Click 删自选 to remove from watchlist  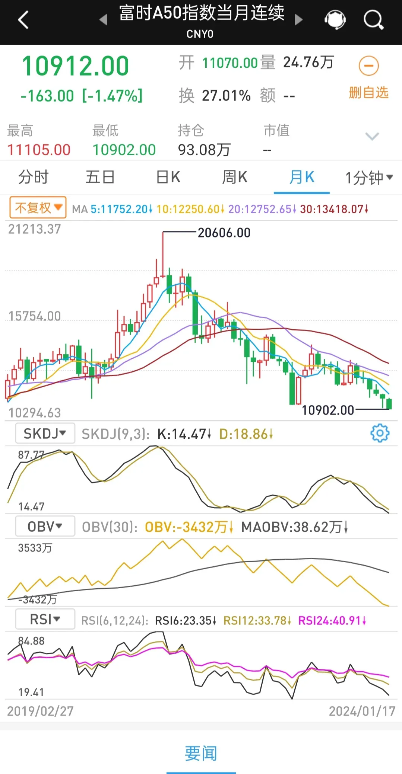click(x=368, y=92)
